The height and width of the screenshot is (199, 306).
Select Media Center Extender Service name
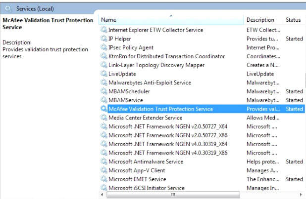146,118
